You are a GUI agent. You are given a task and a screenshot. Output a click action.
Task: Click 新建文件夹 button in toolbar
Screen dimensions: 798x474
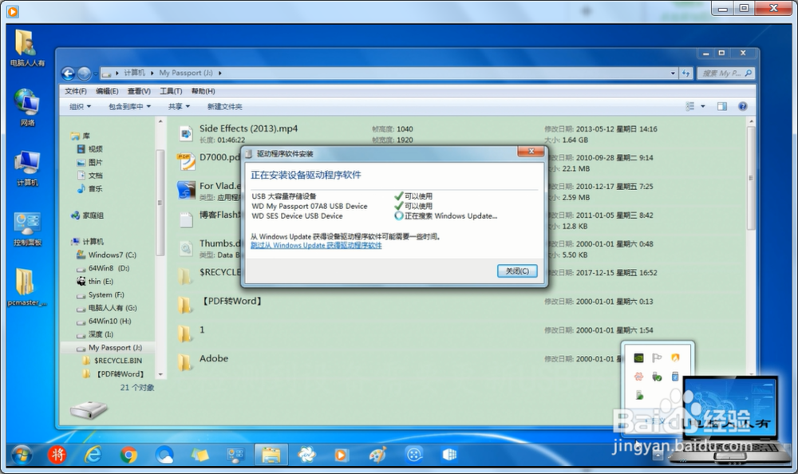[x=224, y=106]
